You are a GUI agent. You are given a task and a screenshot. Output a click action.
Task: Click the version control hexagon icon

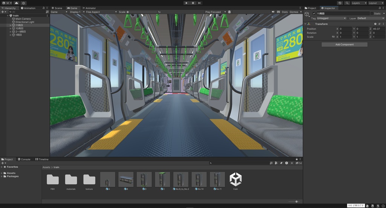23,3
